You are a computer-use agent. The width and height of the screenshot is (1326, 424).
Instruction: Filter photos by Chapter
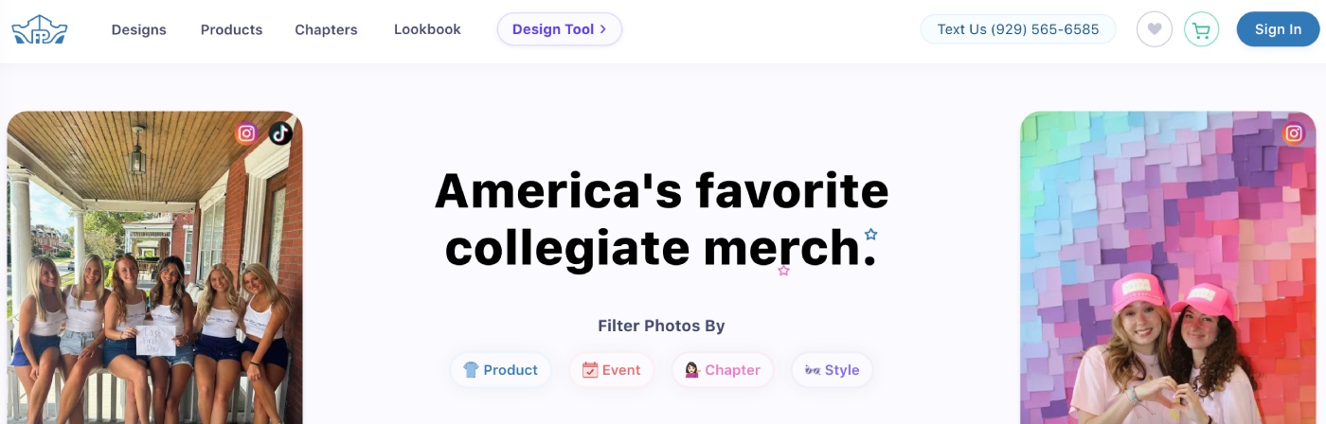pyautogui.click(x=723, y=370)
